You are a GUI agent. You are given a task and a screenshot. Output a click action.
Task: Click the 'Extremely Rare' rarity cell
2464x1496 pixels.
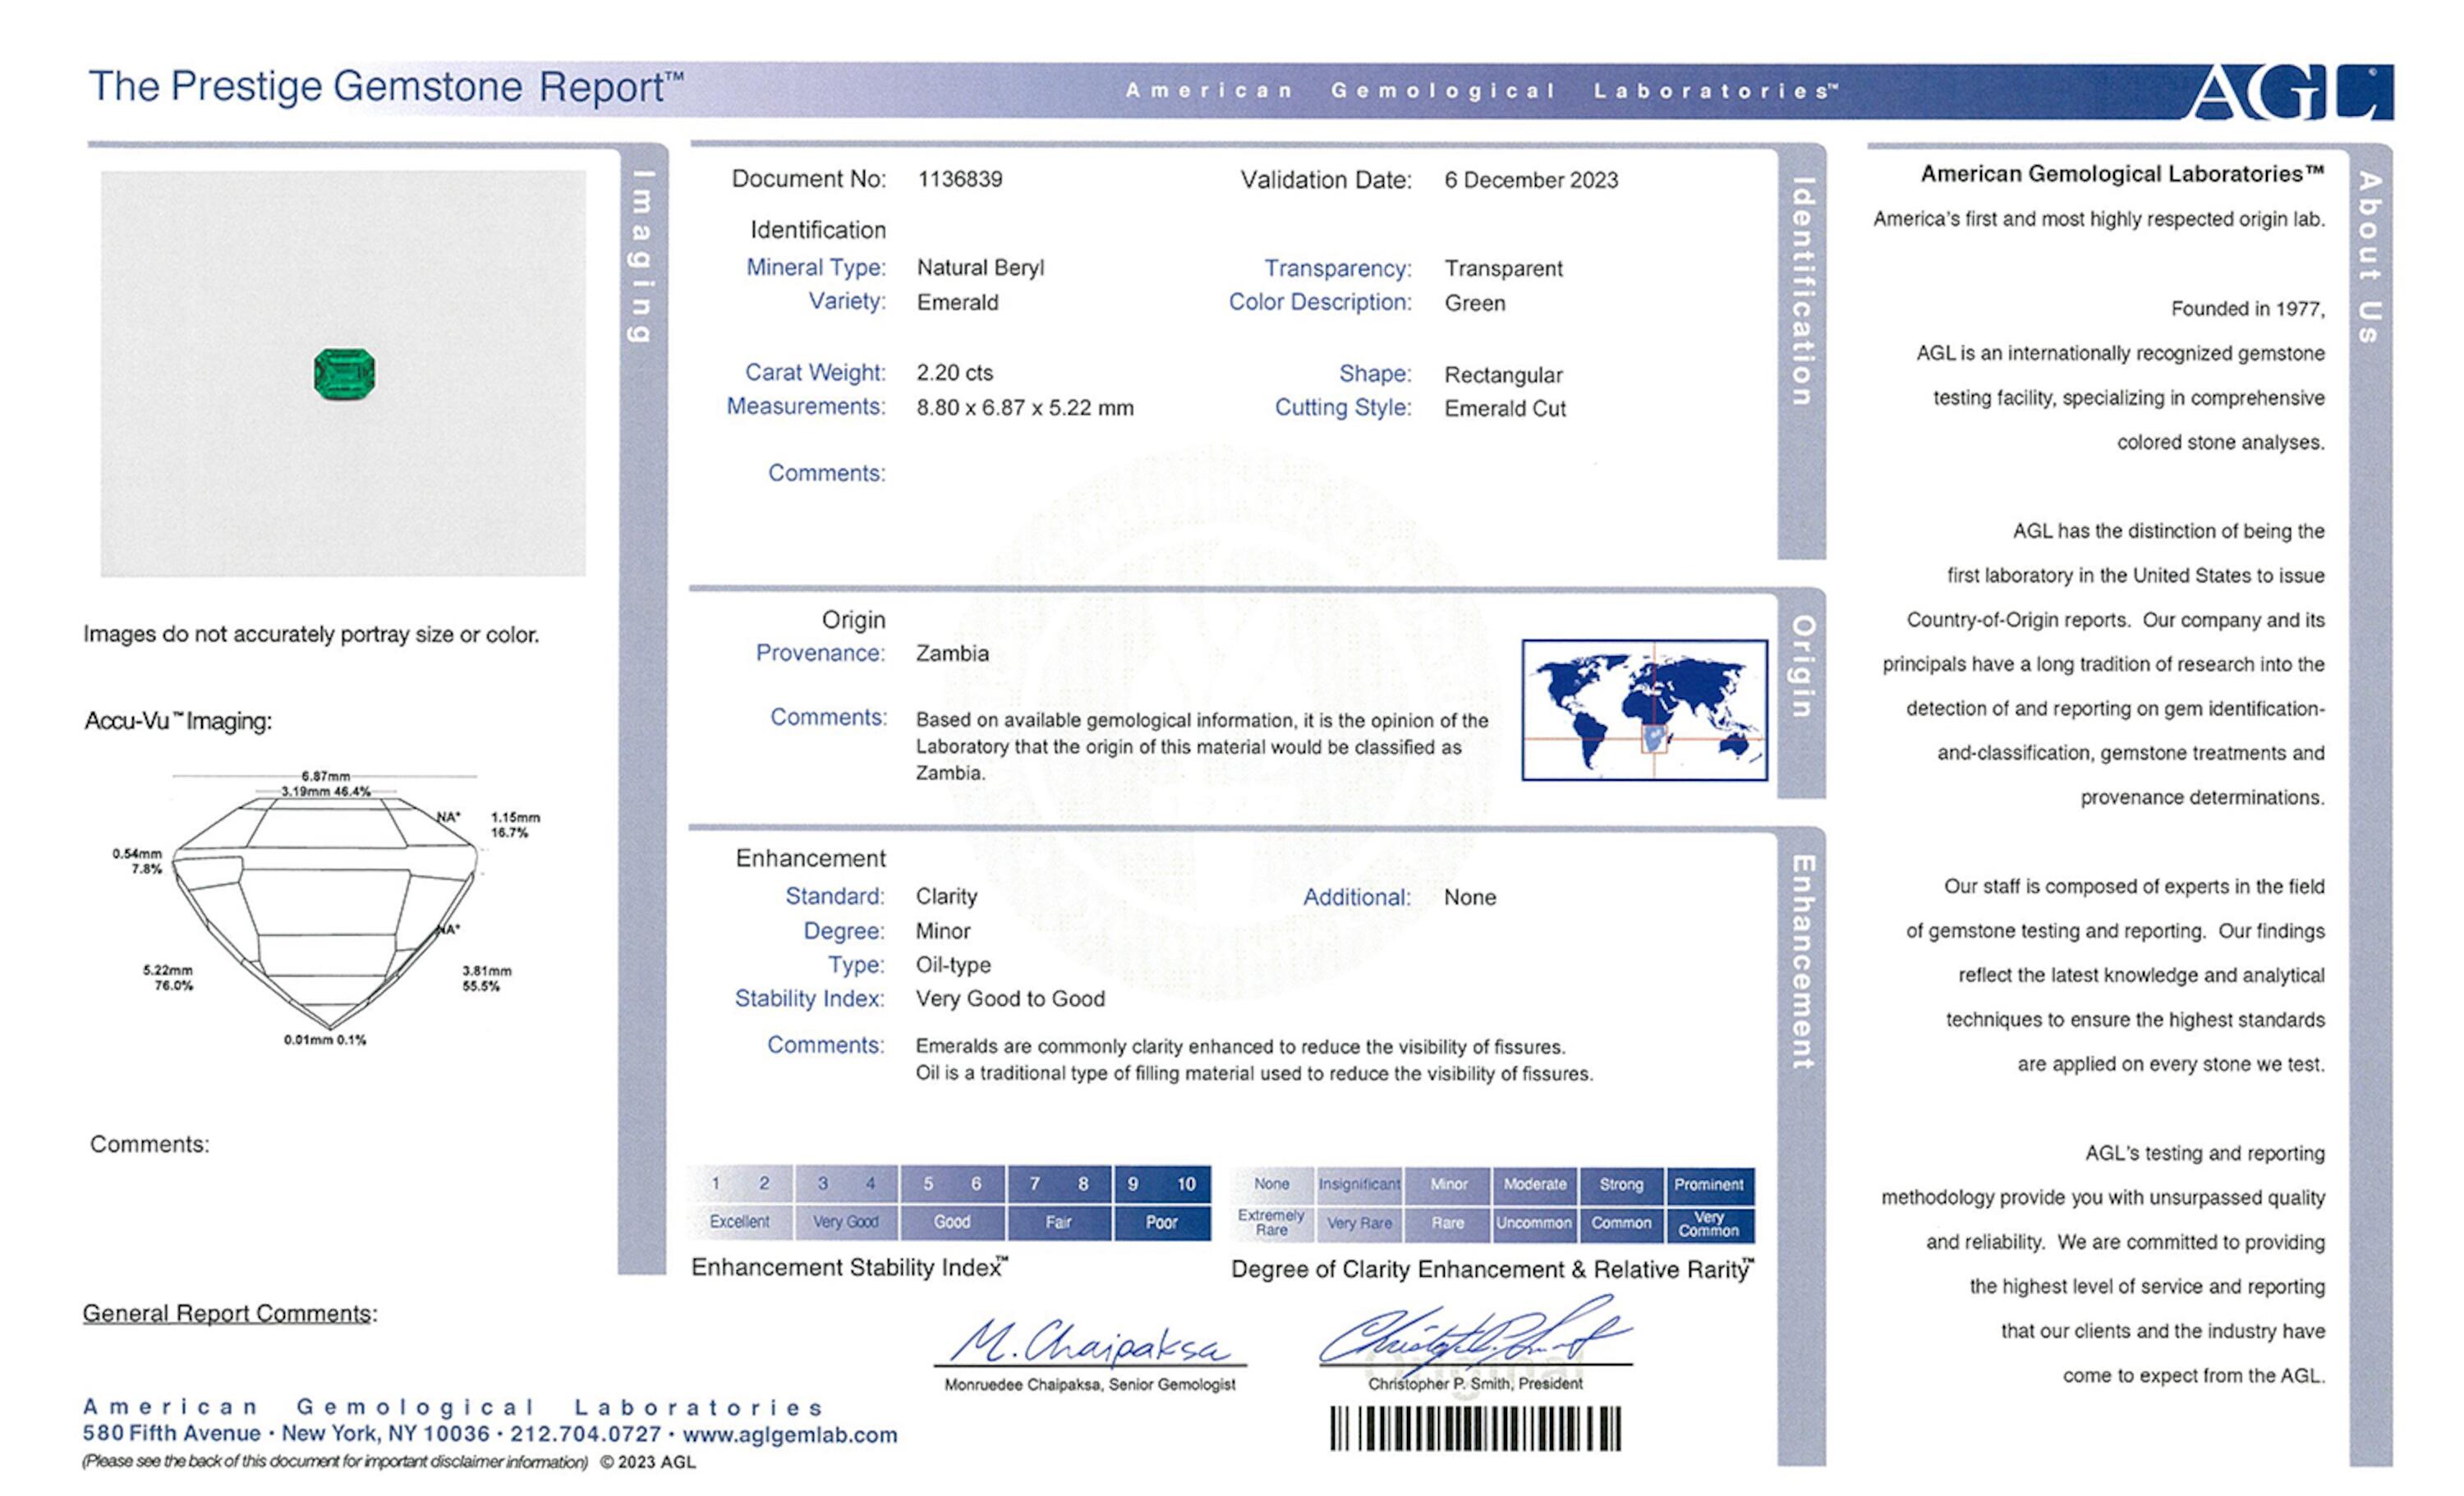1272,1223
